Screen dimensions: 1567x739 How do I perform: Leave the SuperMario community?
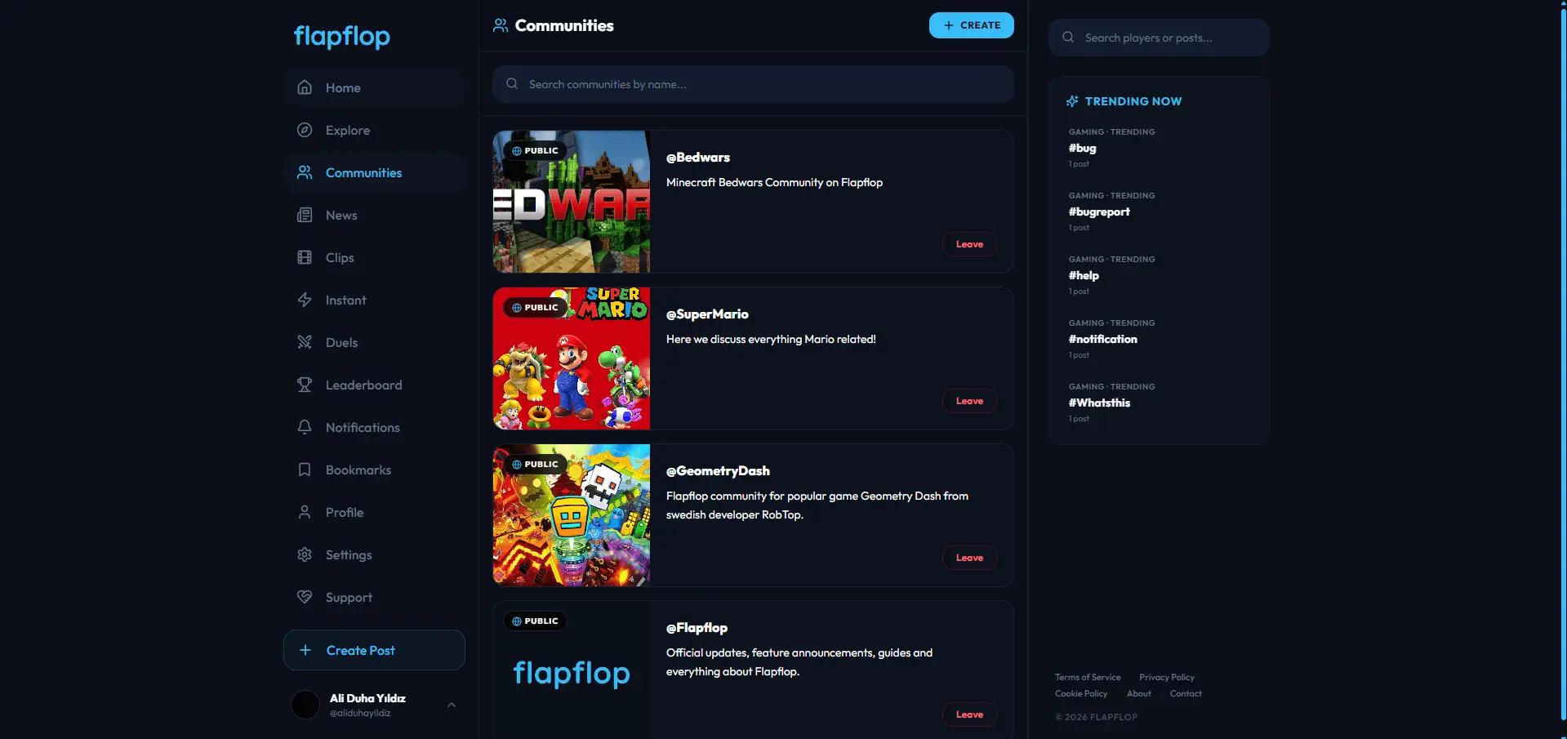point(969,401)
